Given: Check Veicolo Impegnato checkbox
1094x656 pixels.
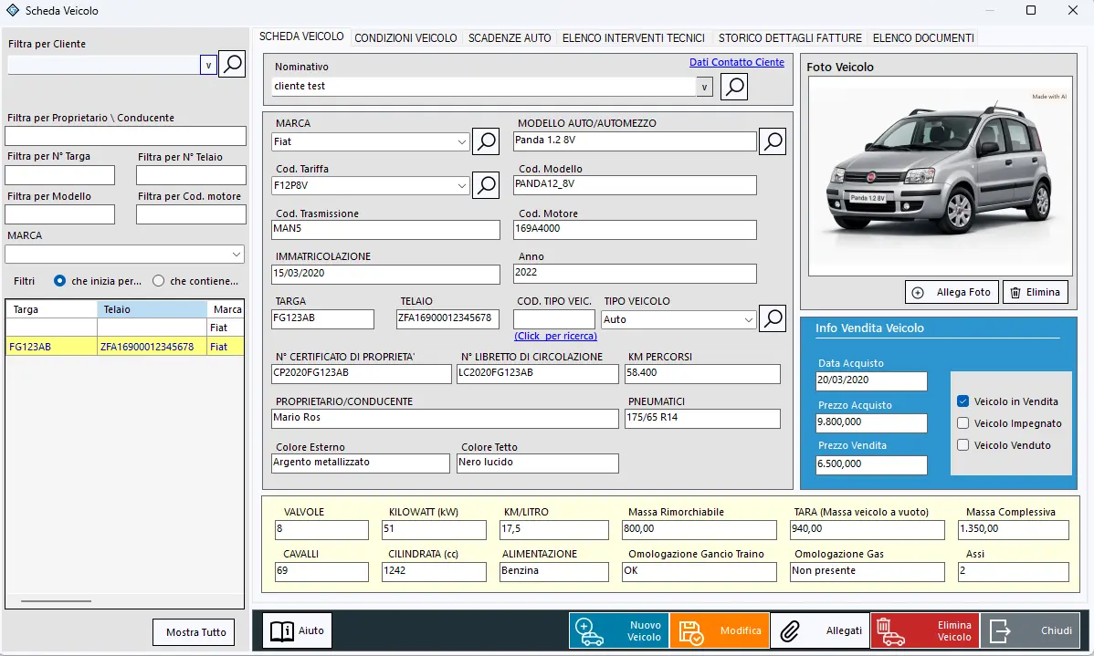Looking at the screenshot, I should (x=963, y=423).
